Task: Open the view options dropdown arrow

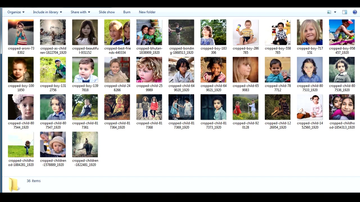Action: [335, 12]
